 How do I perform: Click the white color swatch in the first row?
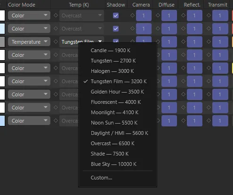[2, 16]
